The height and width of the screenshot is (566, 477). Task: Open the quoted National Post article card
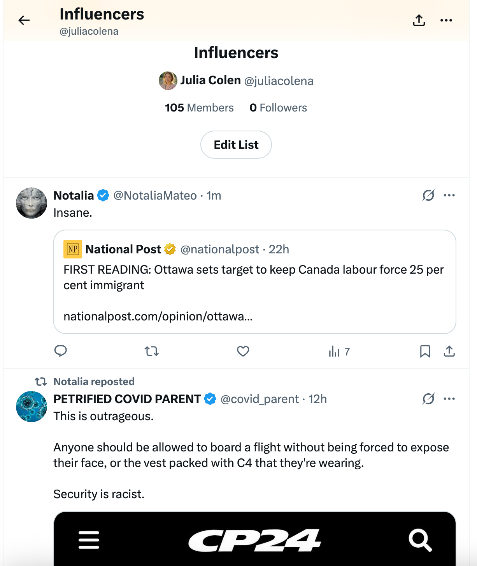pos(255,282)
